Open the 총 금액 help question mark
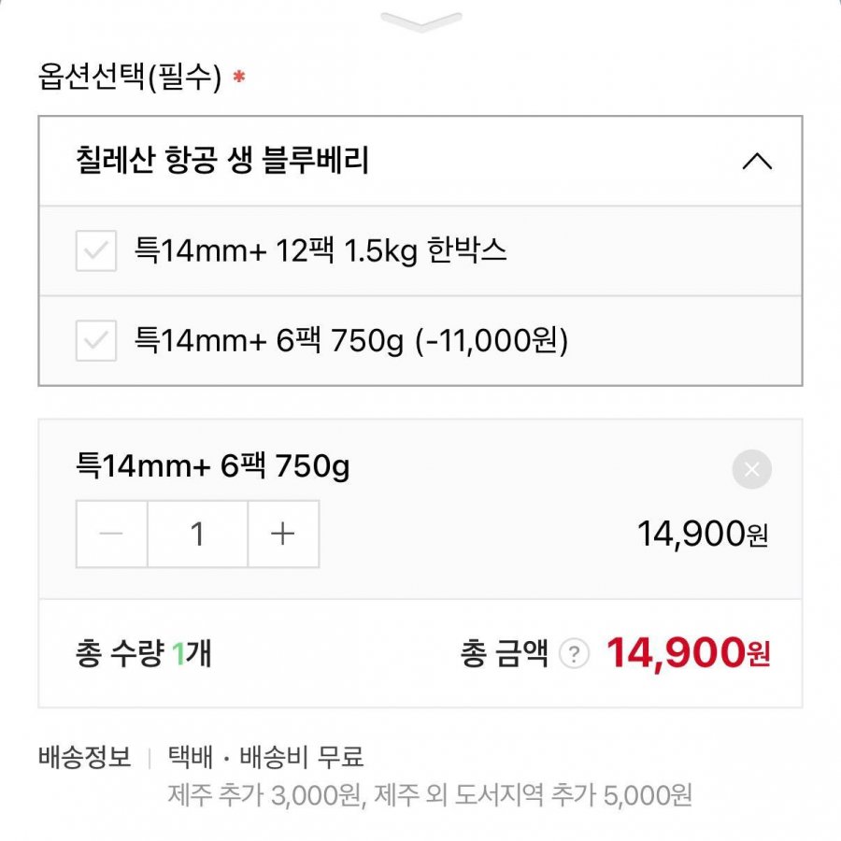 574,654
